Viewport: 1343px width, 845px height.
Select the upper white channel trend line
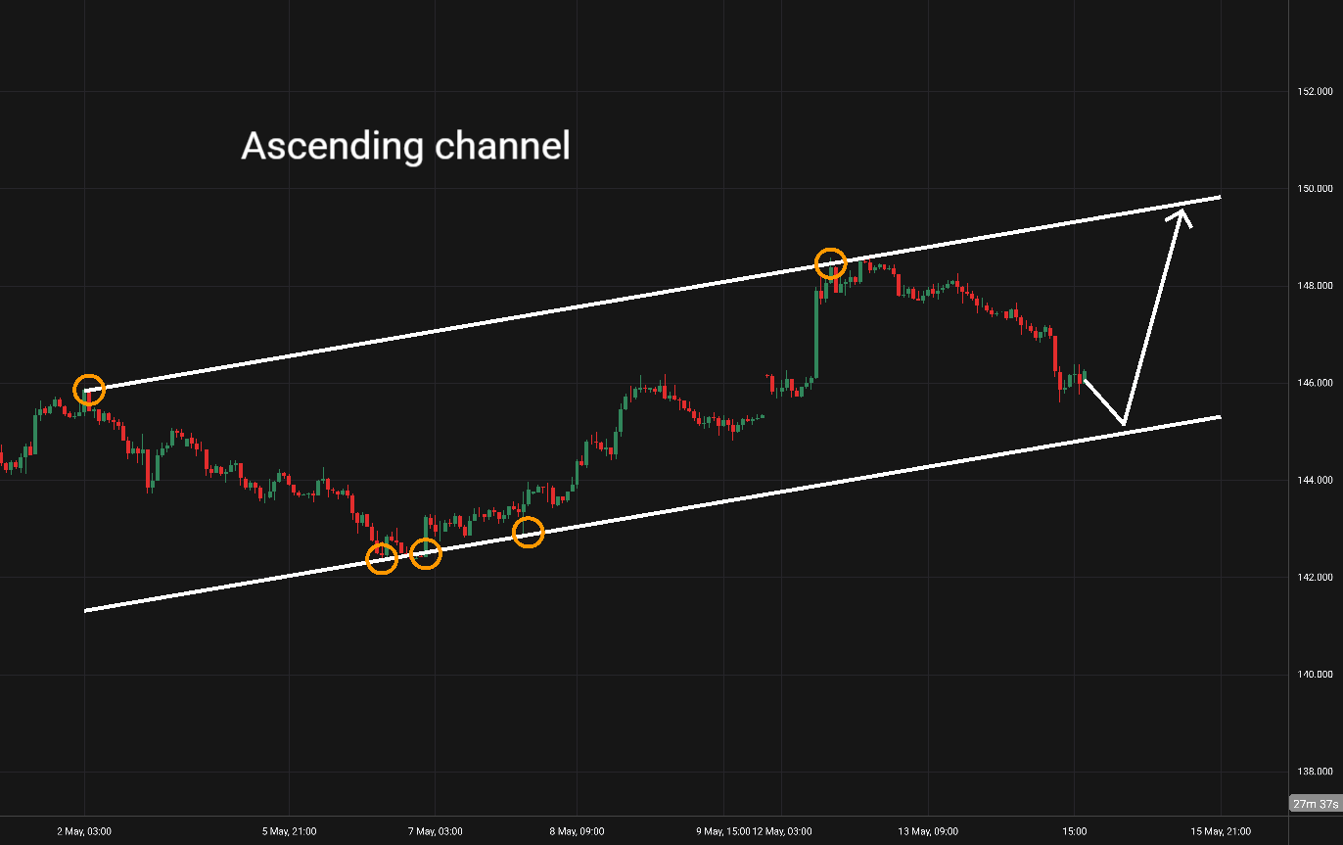click(x=653, y=294)
